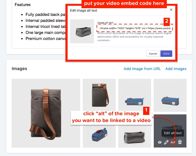Click the Premium cotton canvas bullet line
This screenshot has width=196, height=156.
45,39
